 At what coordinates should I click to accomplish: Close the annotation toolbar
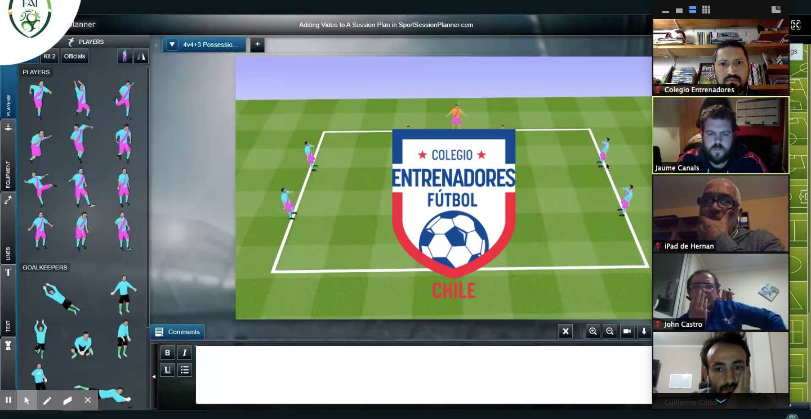(88, 400)
